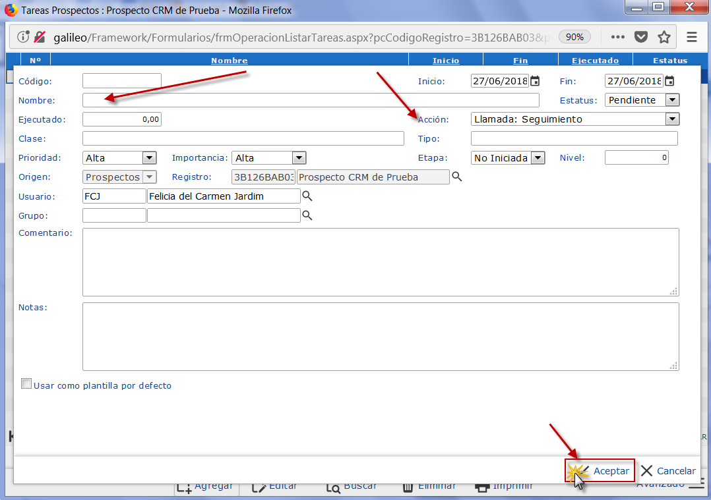This screenshot has height=500, width=711.
Task: Click the Aceptar button
Action: coord(600,470)
